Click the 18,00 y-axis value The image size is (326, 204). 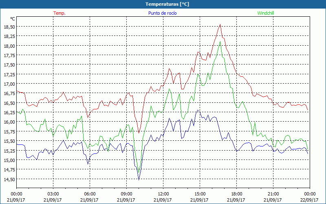point(9,46)
